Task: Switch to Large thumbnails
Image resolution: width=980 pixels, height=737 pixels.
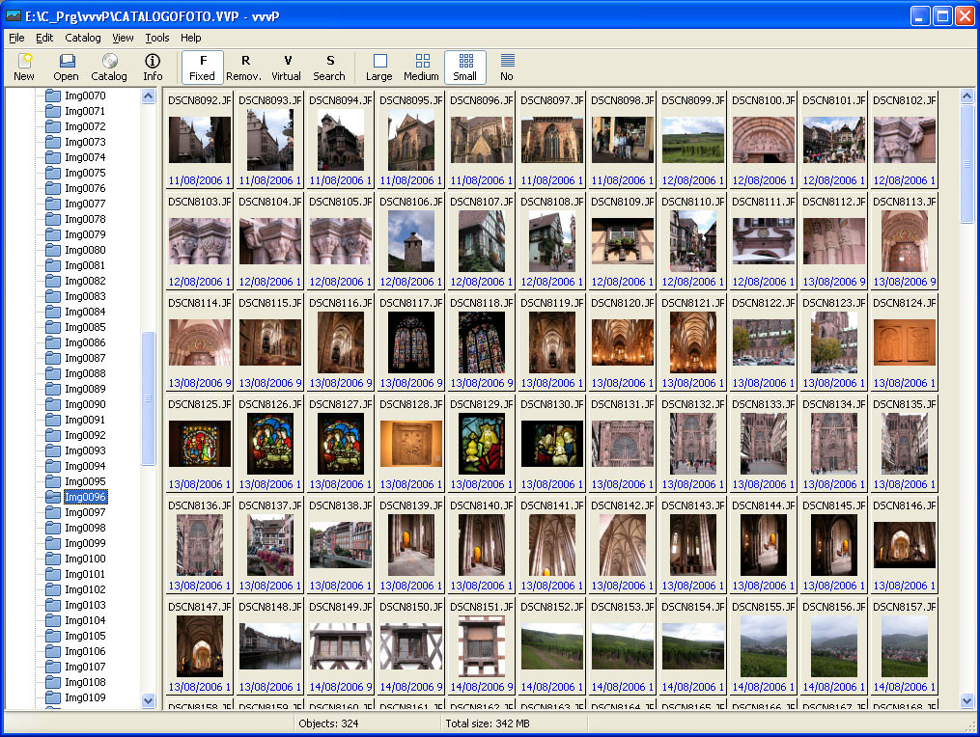Action: tap(379, 67)
